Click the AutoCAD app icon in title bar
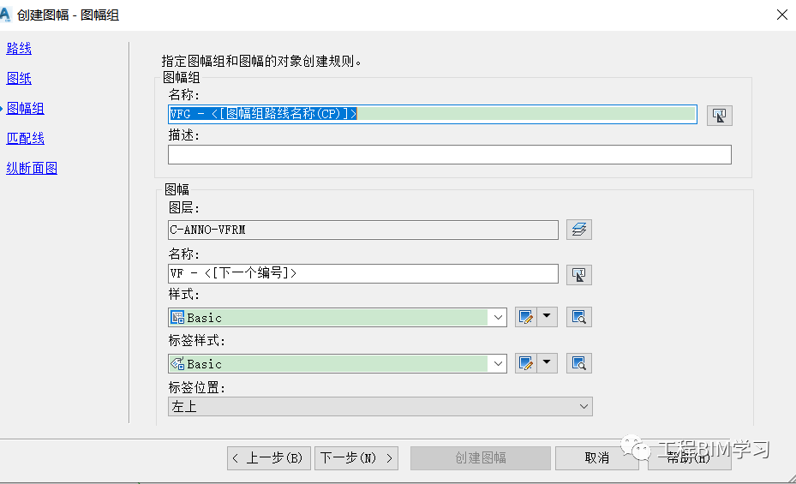This screenshot has width=796, height=484. 5,15
